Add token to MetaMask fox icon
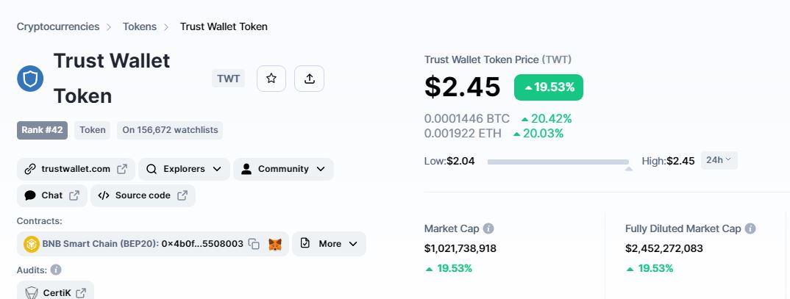Image resolution: width=790 pixels, height=299 pixels. pos(275,244)
